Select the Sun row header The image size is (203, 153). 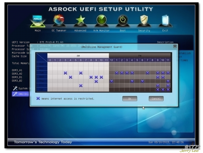pyautogui.click(x=42, y=64)
